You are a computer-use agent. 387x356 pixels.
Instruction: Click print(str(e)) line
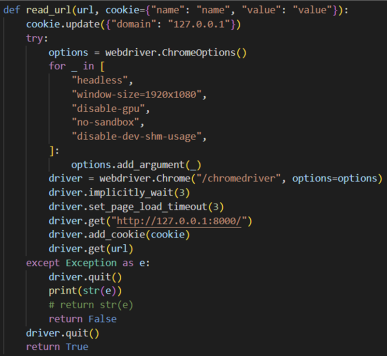(x=85, y=291)
